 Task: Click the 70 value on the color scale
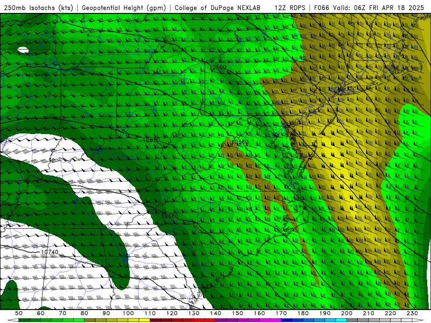coord(62,313)
